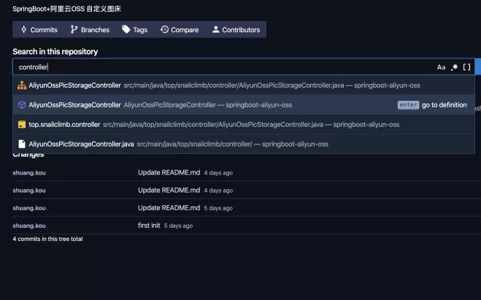Screen dimensions: 481x300
Task: Click the orange class hierarchy icon in first result
Action: click(x=22, y=85)
